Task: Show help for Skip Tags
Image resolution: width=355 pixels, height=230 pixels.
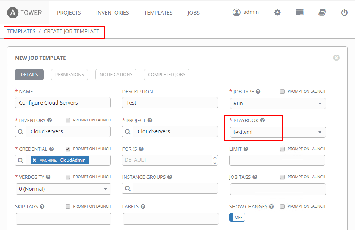Action: pos(43,206)
